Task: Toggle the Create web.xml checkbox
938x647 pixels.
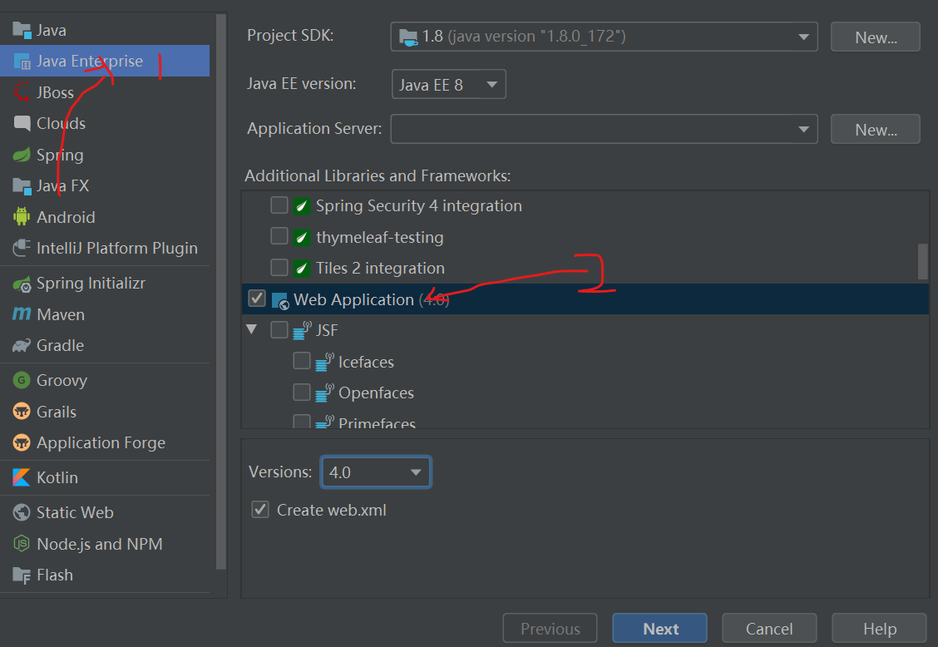Action: click(x=261, y=510)
